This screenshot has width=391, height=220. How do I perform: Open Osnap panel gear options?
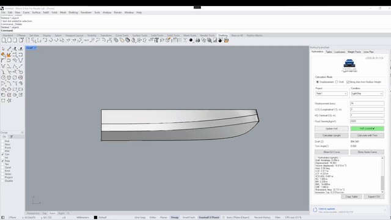(x=22, y=133)
